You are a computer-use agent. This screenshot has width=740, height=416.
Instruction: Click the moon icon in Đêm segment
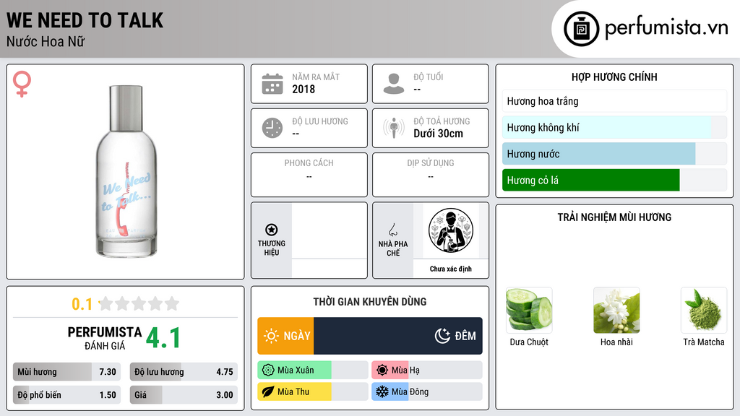coord(442,336)
